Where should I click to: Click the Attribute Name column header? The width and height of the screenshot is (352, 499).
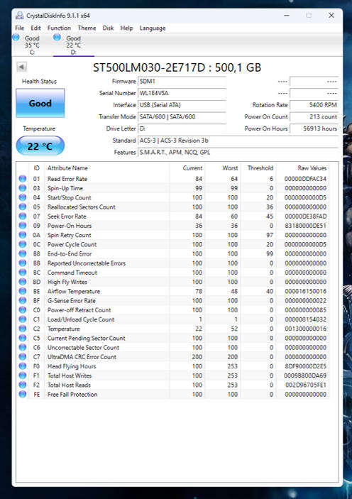[x=67, y=168]
